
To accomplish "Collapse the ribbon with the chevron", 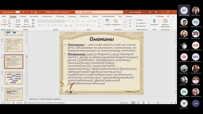I will 175,30.
